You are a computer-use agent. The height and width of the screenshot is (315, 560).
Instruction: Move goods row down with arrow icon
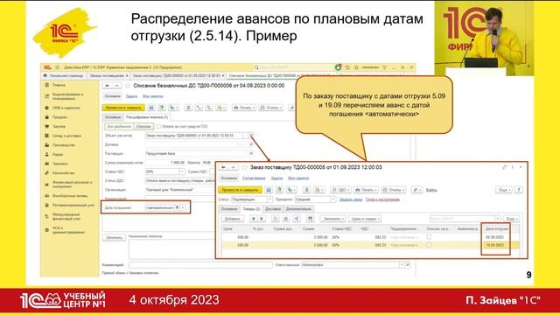point(262,219)
